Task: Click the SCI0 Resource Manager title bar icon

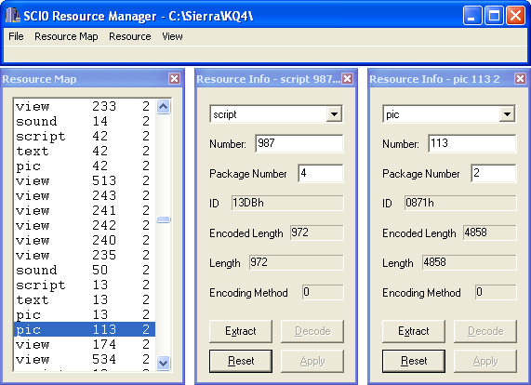Action: 13,16
